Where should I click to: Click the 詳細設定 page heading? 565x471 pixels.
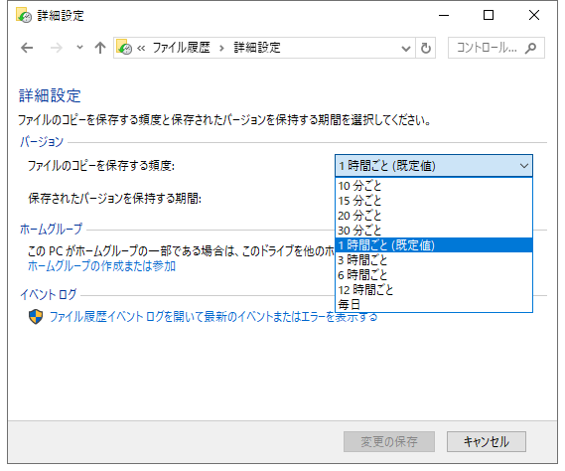[x=50, y=95]
